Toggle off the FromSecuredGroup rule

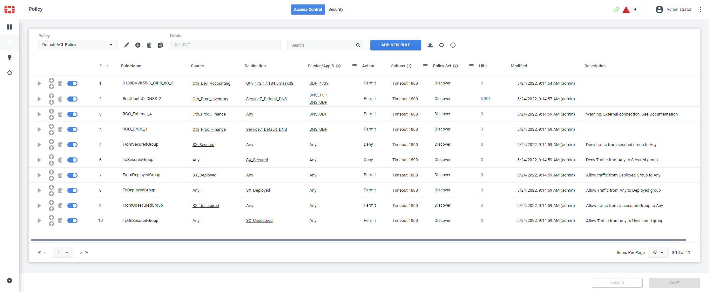(x=72, y=144)
